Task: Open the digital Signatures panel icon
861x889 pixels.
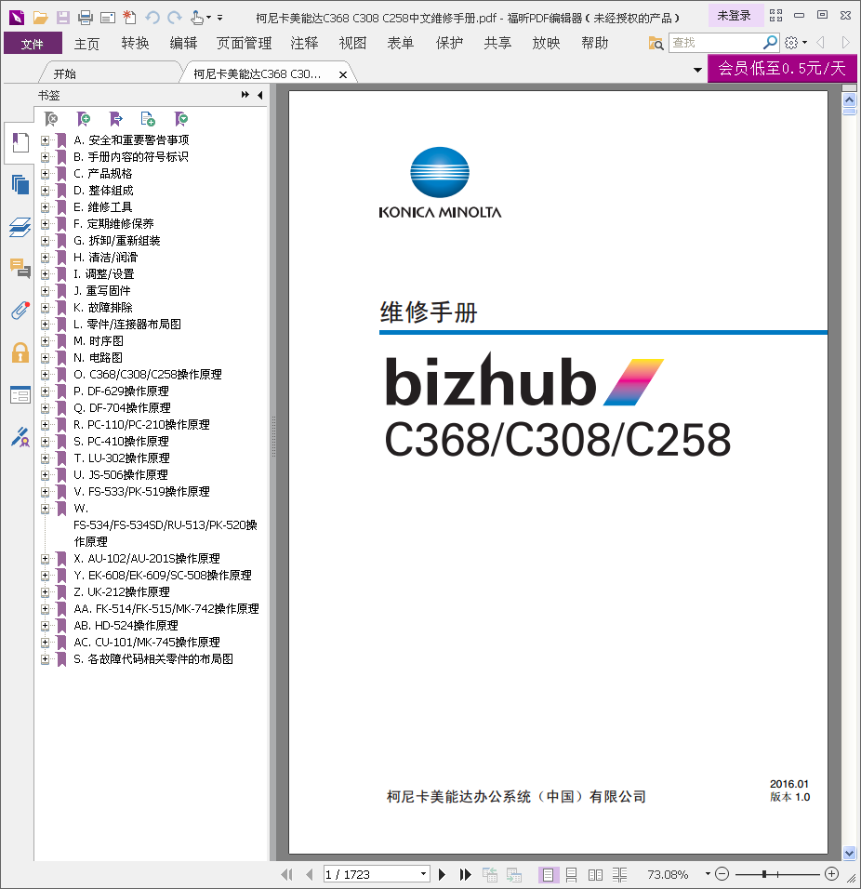Action: click(20, 437)
